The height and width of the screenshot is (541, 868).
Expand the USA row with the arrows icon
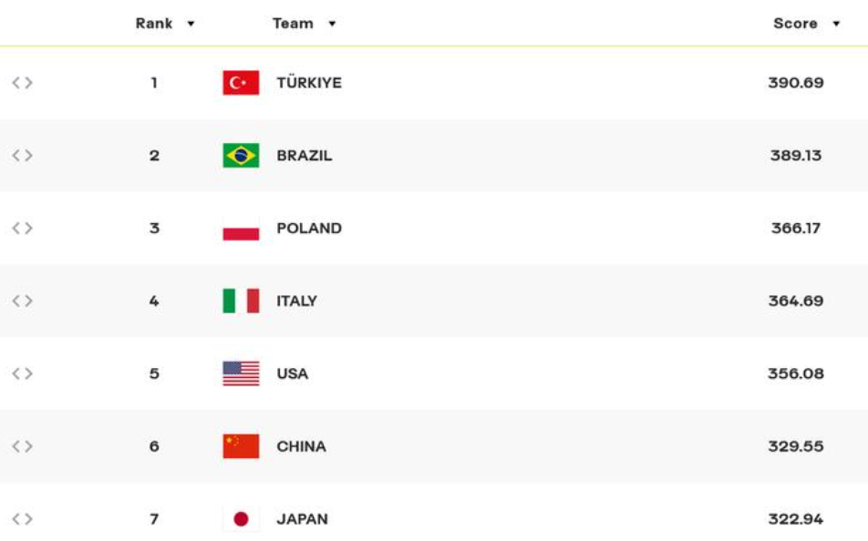point(22,374)
